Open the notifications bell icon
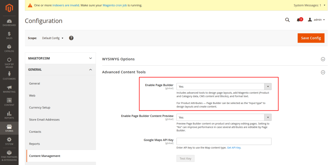 (299, 20)
